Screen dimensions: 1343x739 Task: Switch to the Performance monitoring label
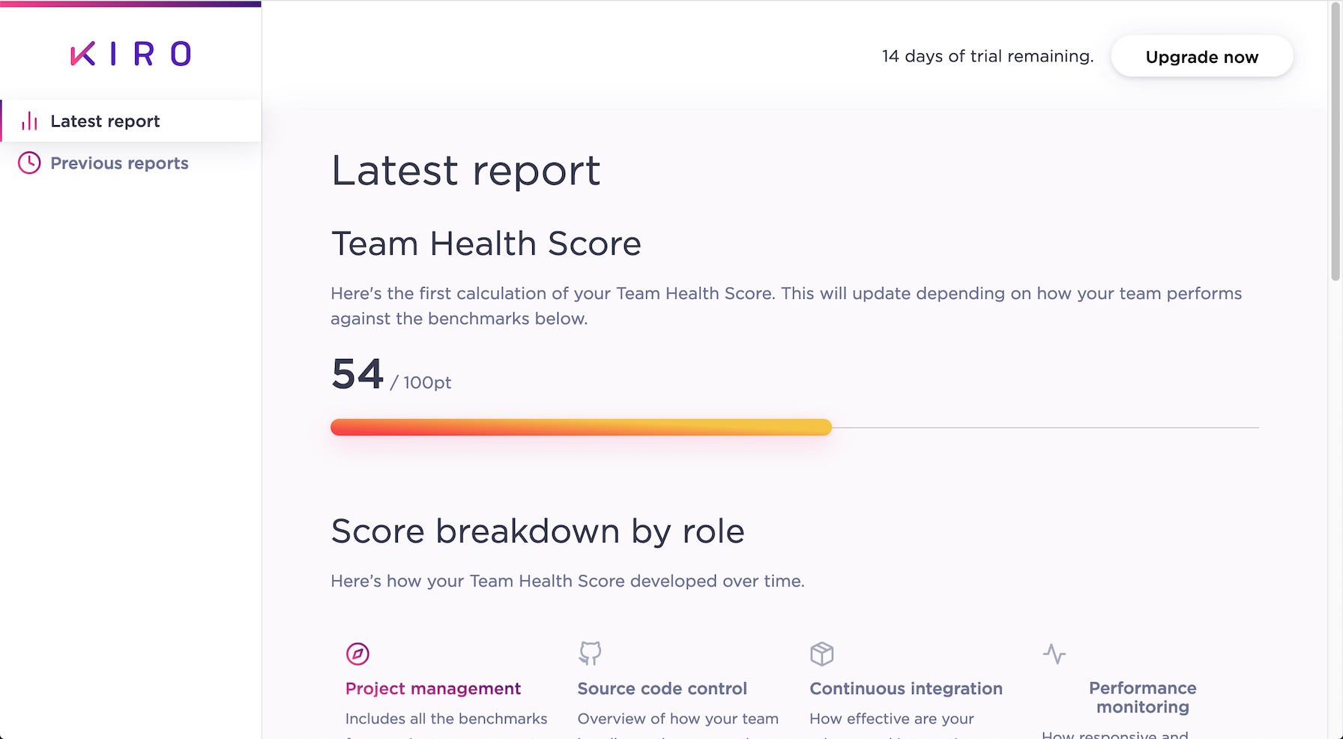click(1142, 697)
